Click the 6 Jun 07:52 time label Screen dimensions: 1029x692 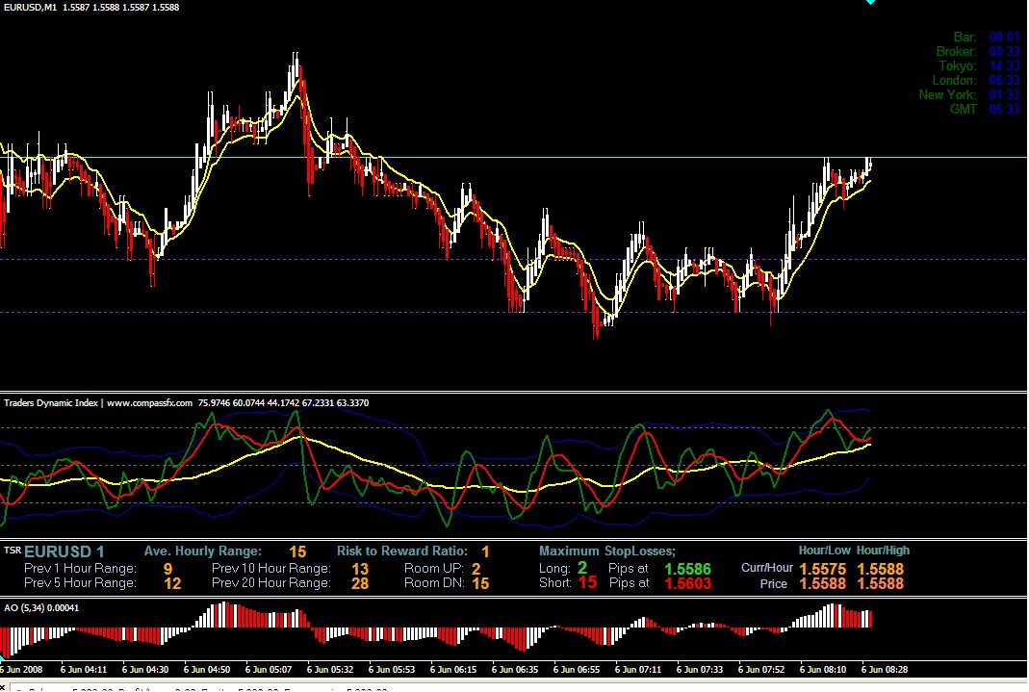(761, 670)
